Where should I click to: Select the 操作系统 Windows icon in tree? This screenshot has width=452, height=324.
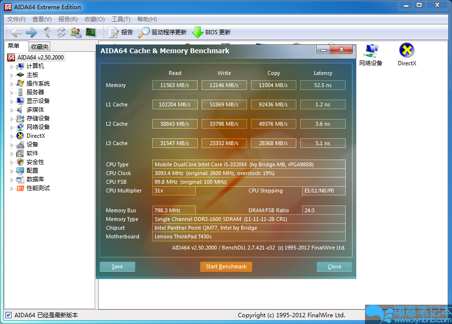20,84
